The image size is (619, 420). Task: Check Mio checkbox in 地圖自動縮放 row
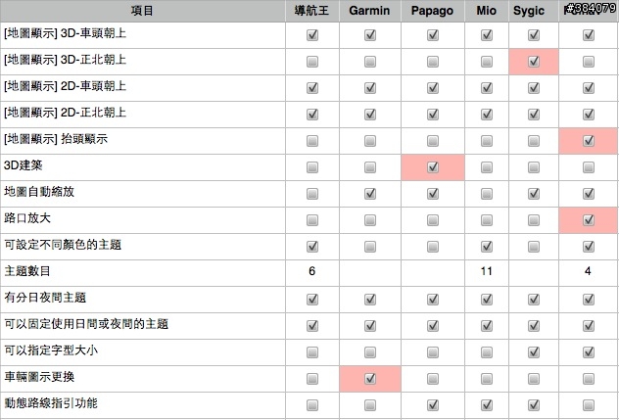pos(486,193)
